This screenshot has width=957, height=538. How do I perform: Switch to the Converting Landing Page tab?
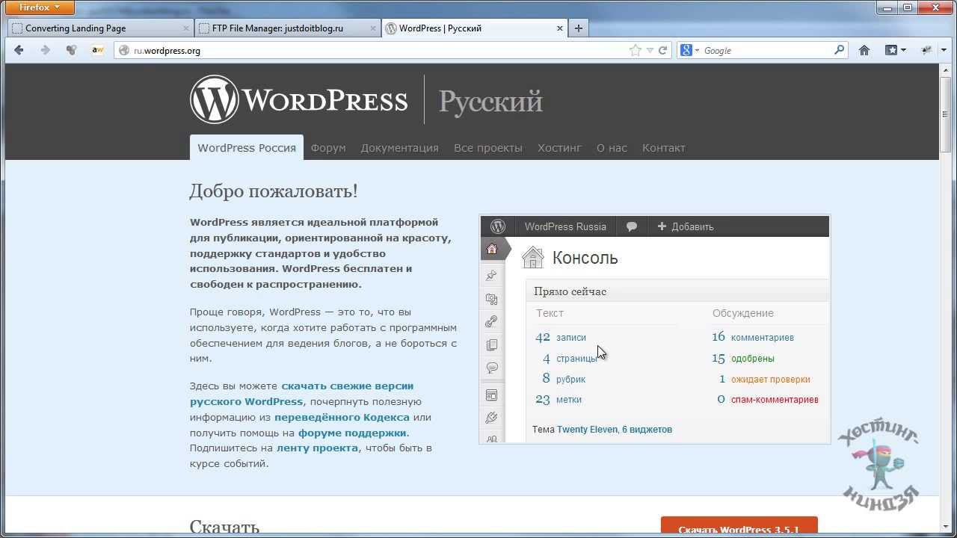(x=100, y=28)
